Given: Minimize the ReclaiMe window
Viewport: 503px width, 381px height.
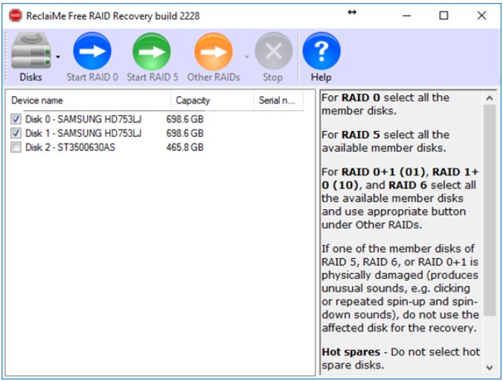Looking at the screenshot, I should coord(407,16).
